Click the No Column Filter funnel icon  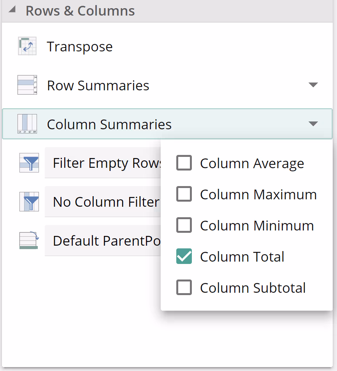(x=29, y=202)
